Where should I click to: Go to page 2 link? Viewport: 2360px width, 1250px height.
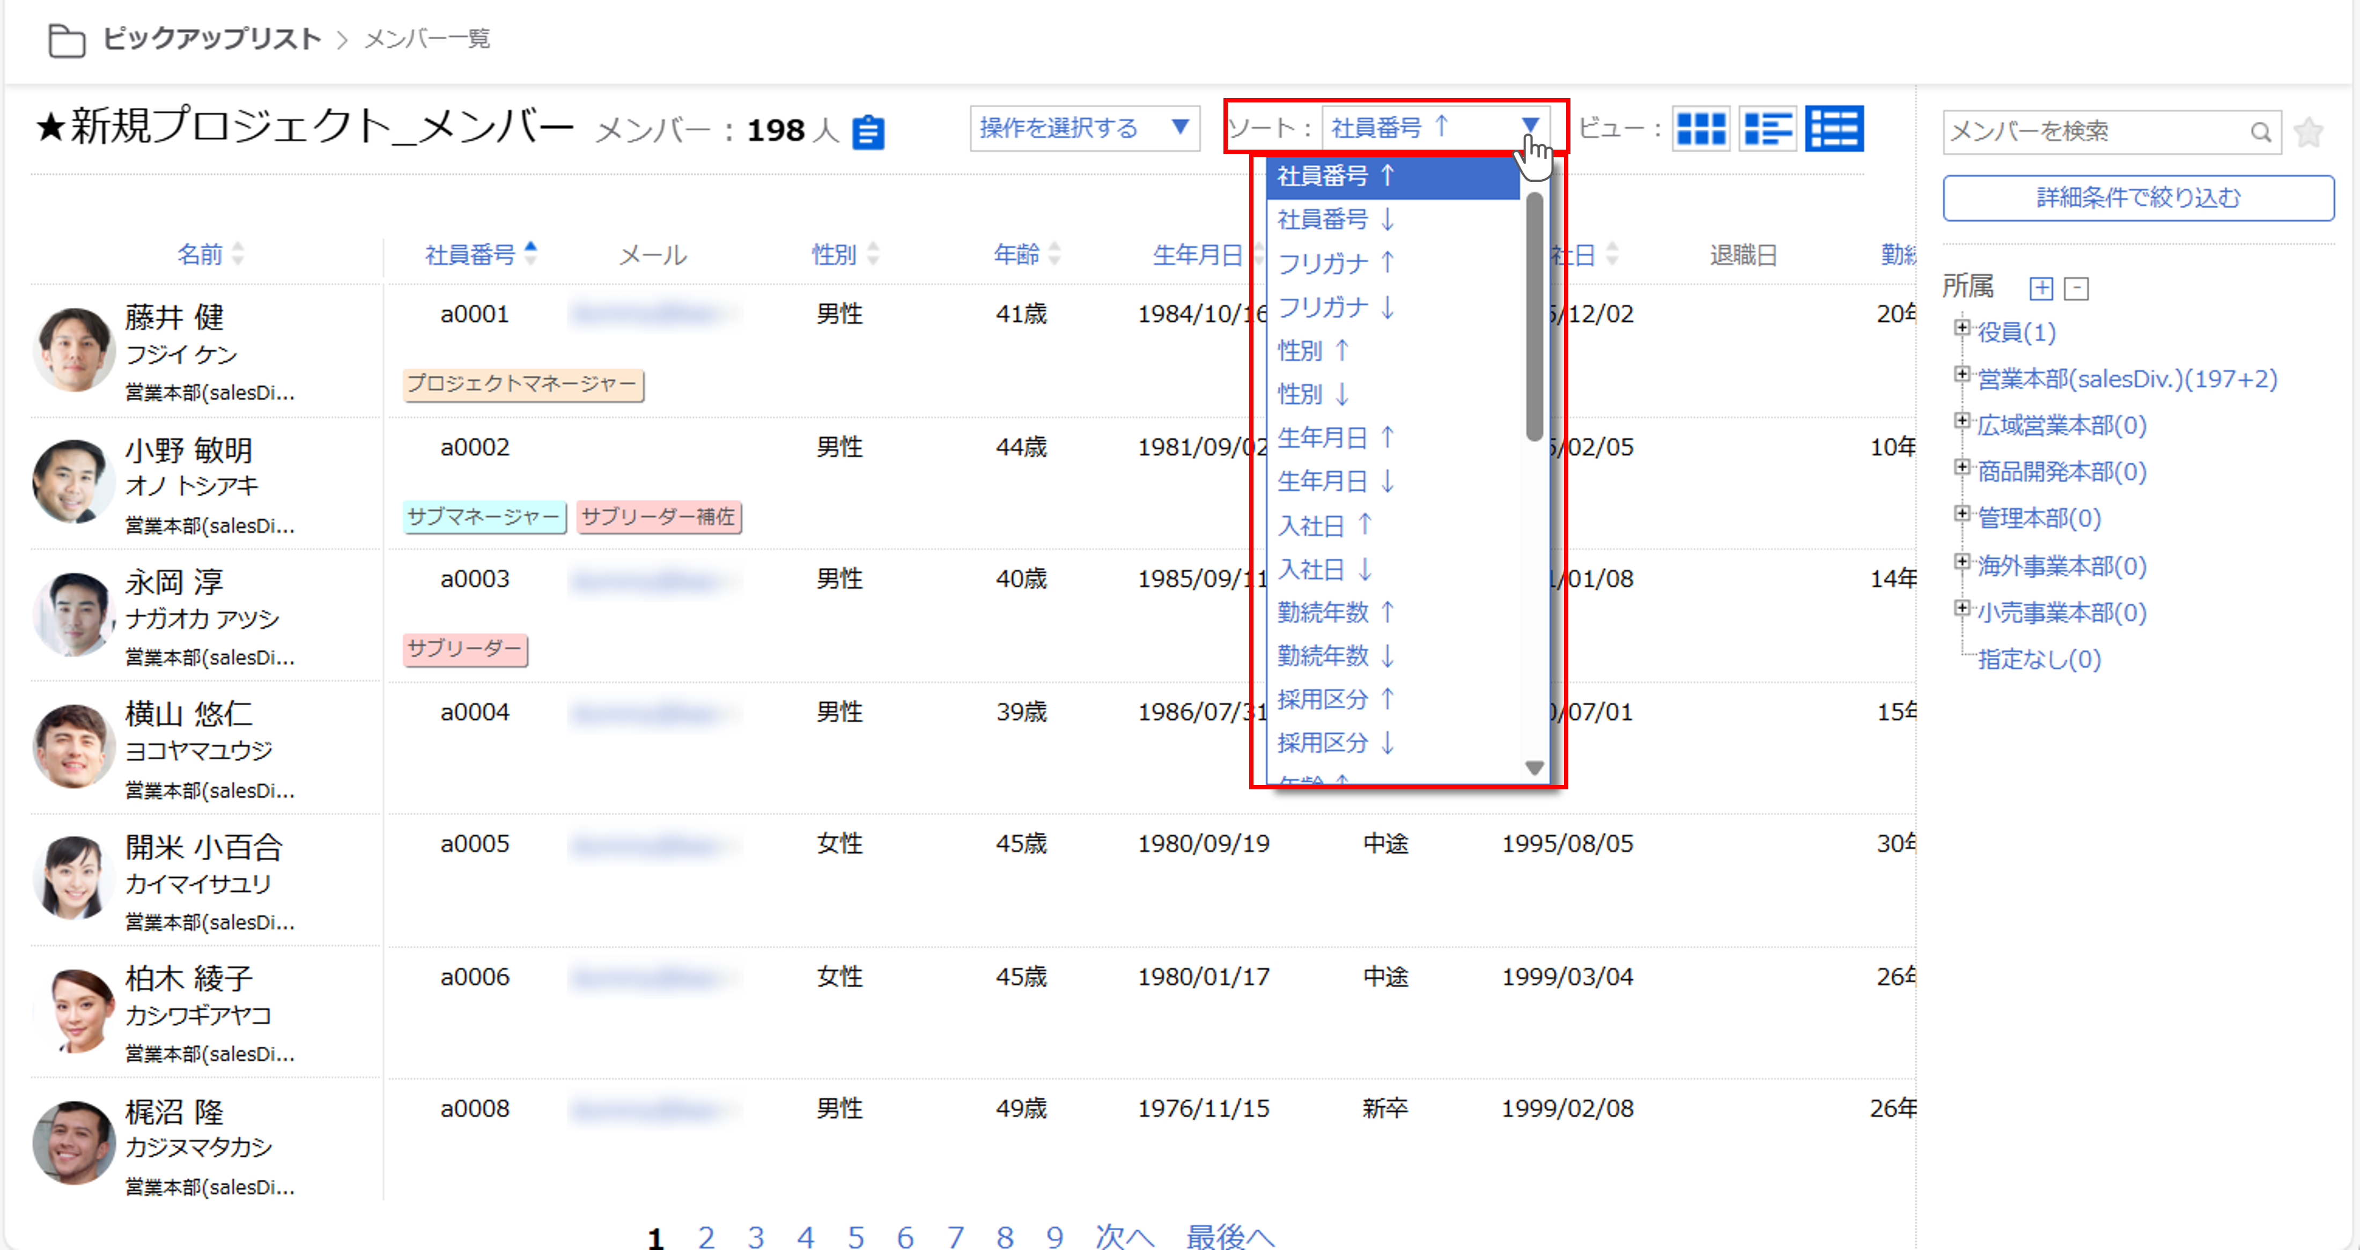click(x=705, y=1236)
